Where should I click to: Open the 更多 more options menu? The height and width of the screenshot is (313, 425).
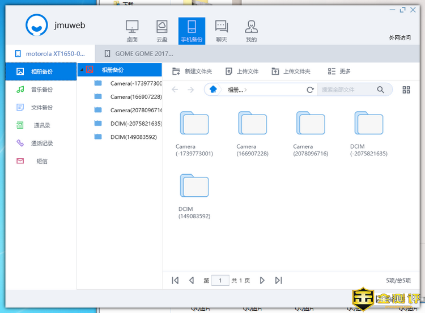click(339, 71)
